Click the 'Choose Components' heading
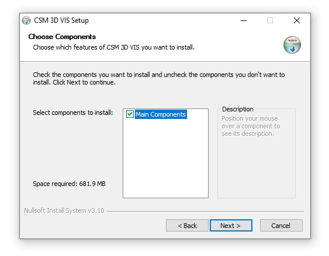Viewport: 329px width, 256px height. pos(62,37)
